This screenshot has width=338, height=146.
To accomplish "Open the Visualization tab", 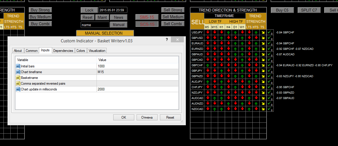I will [x=97, y=51].
